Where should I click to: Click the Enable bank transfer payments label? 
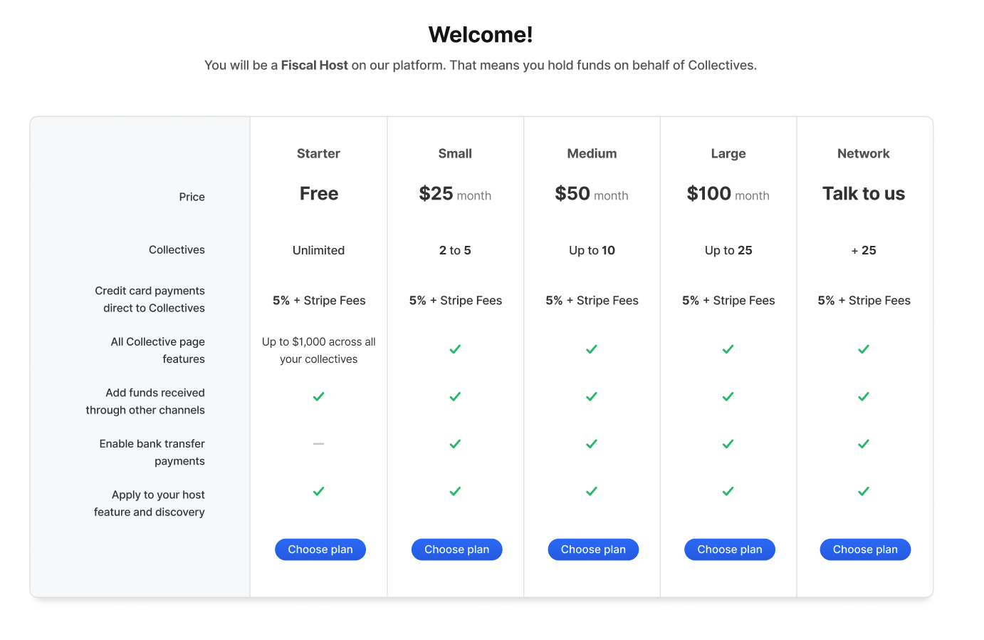coord(152,453)
